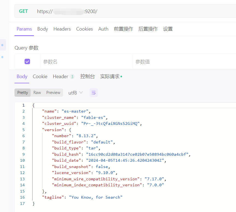Click the request URL address field

[137, 11]
